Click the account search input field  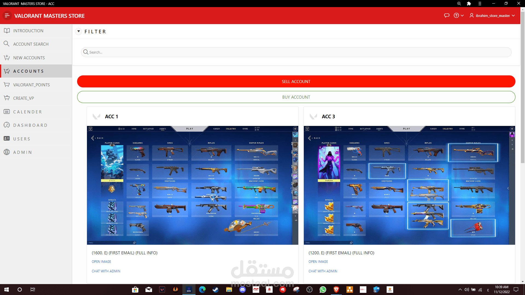(296, 52)
